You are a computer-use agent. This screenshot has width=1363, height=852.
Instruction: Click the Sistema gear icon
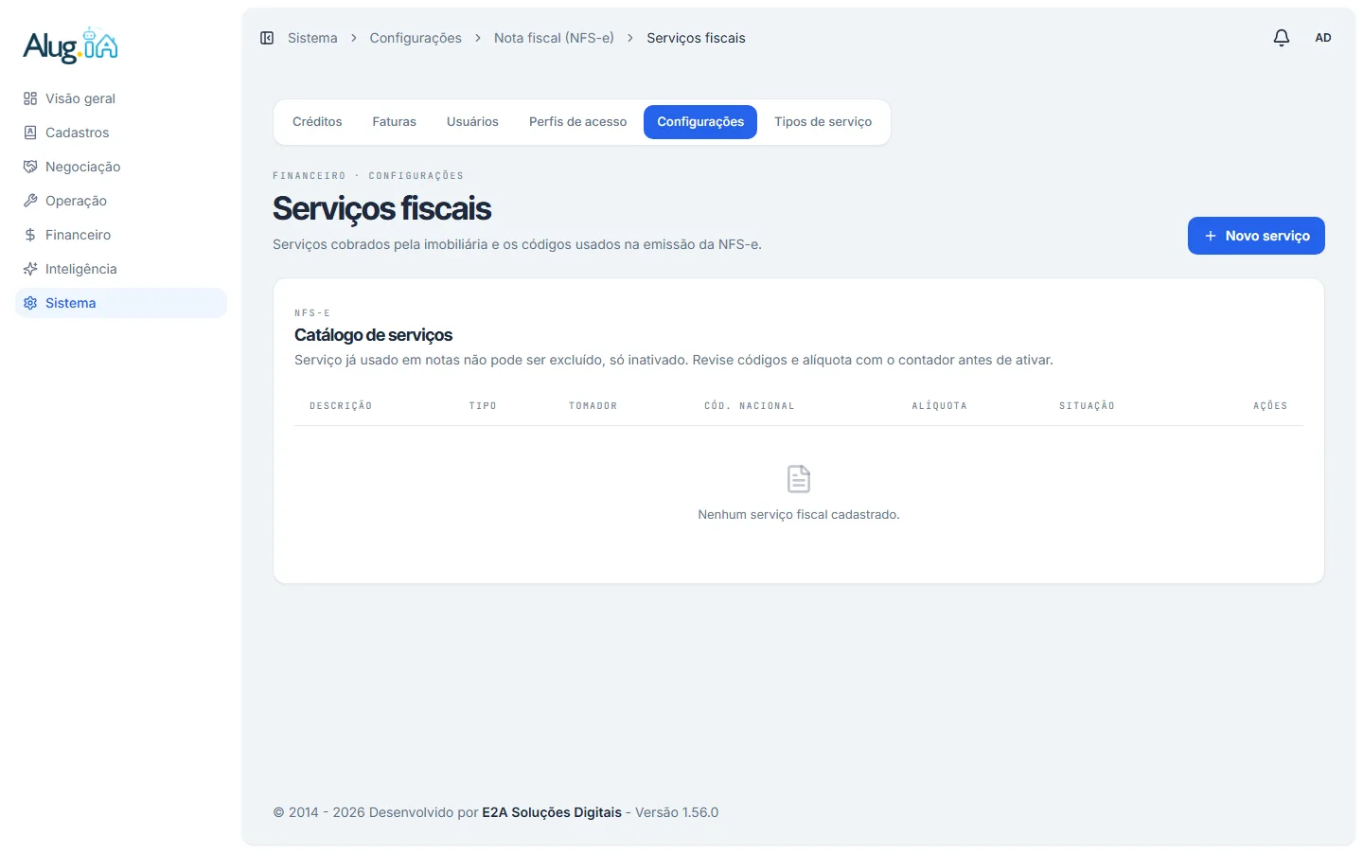coord(30,303)
